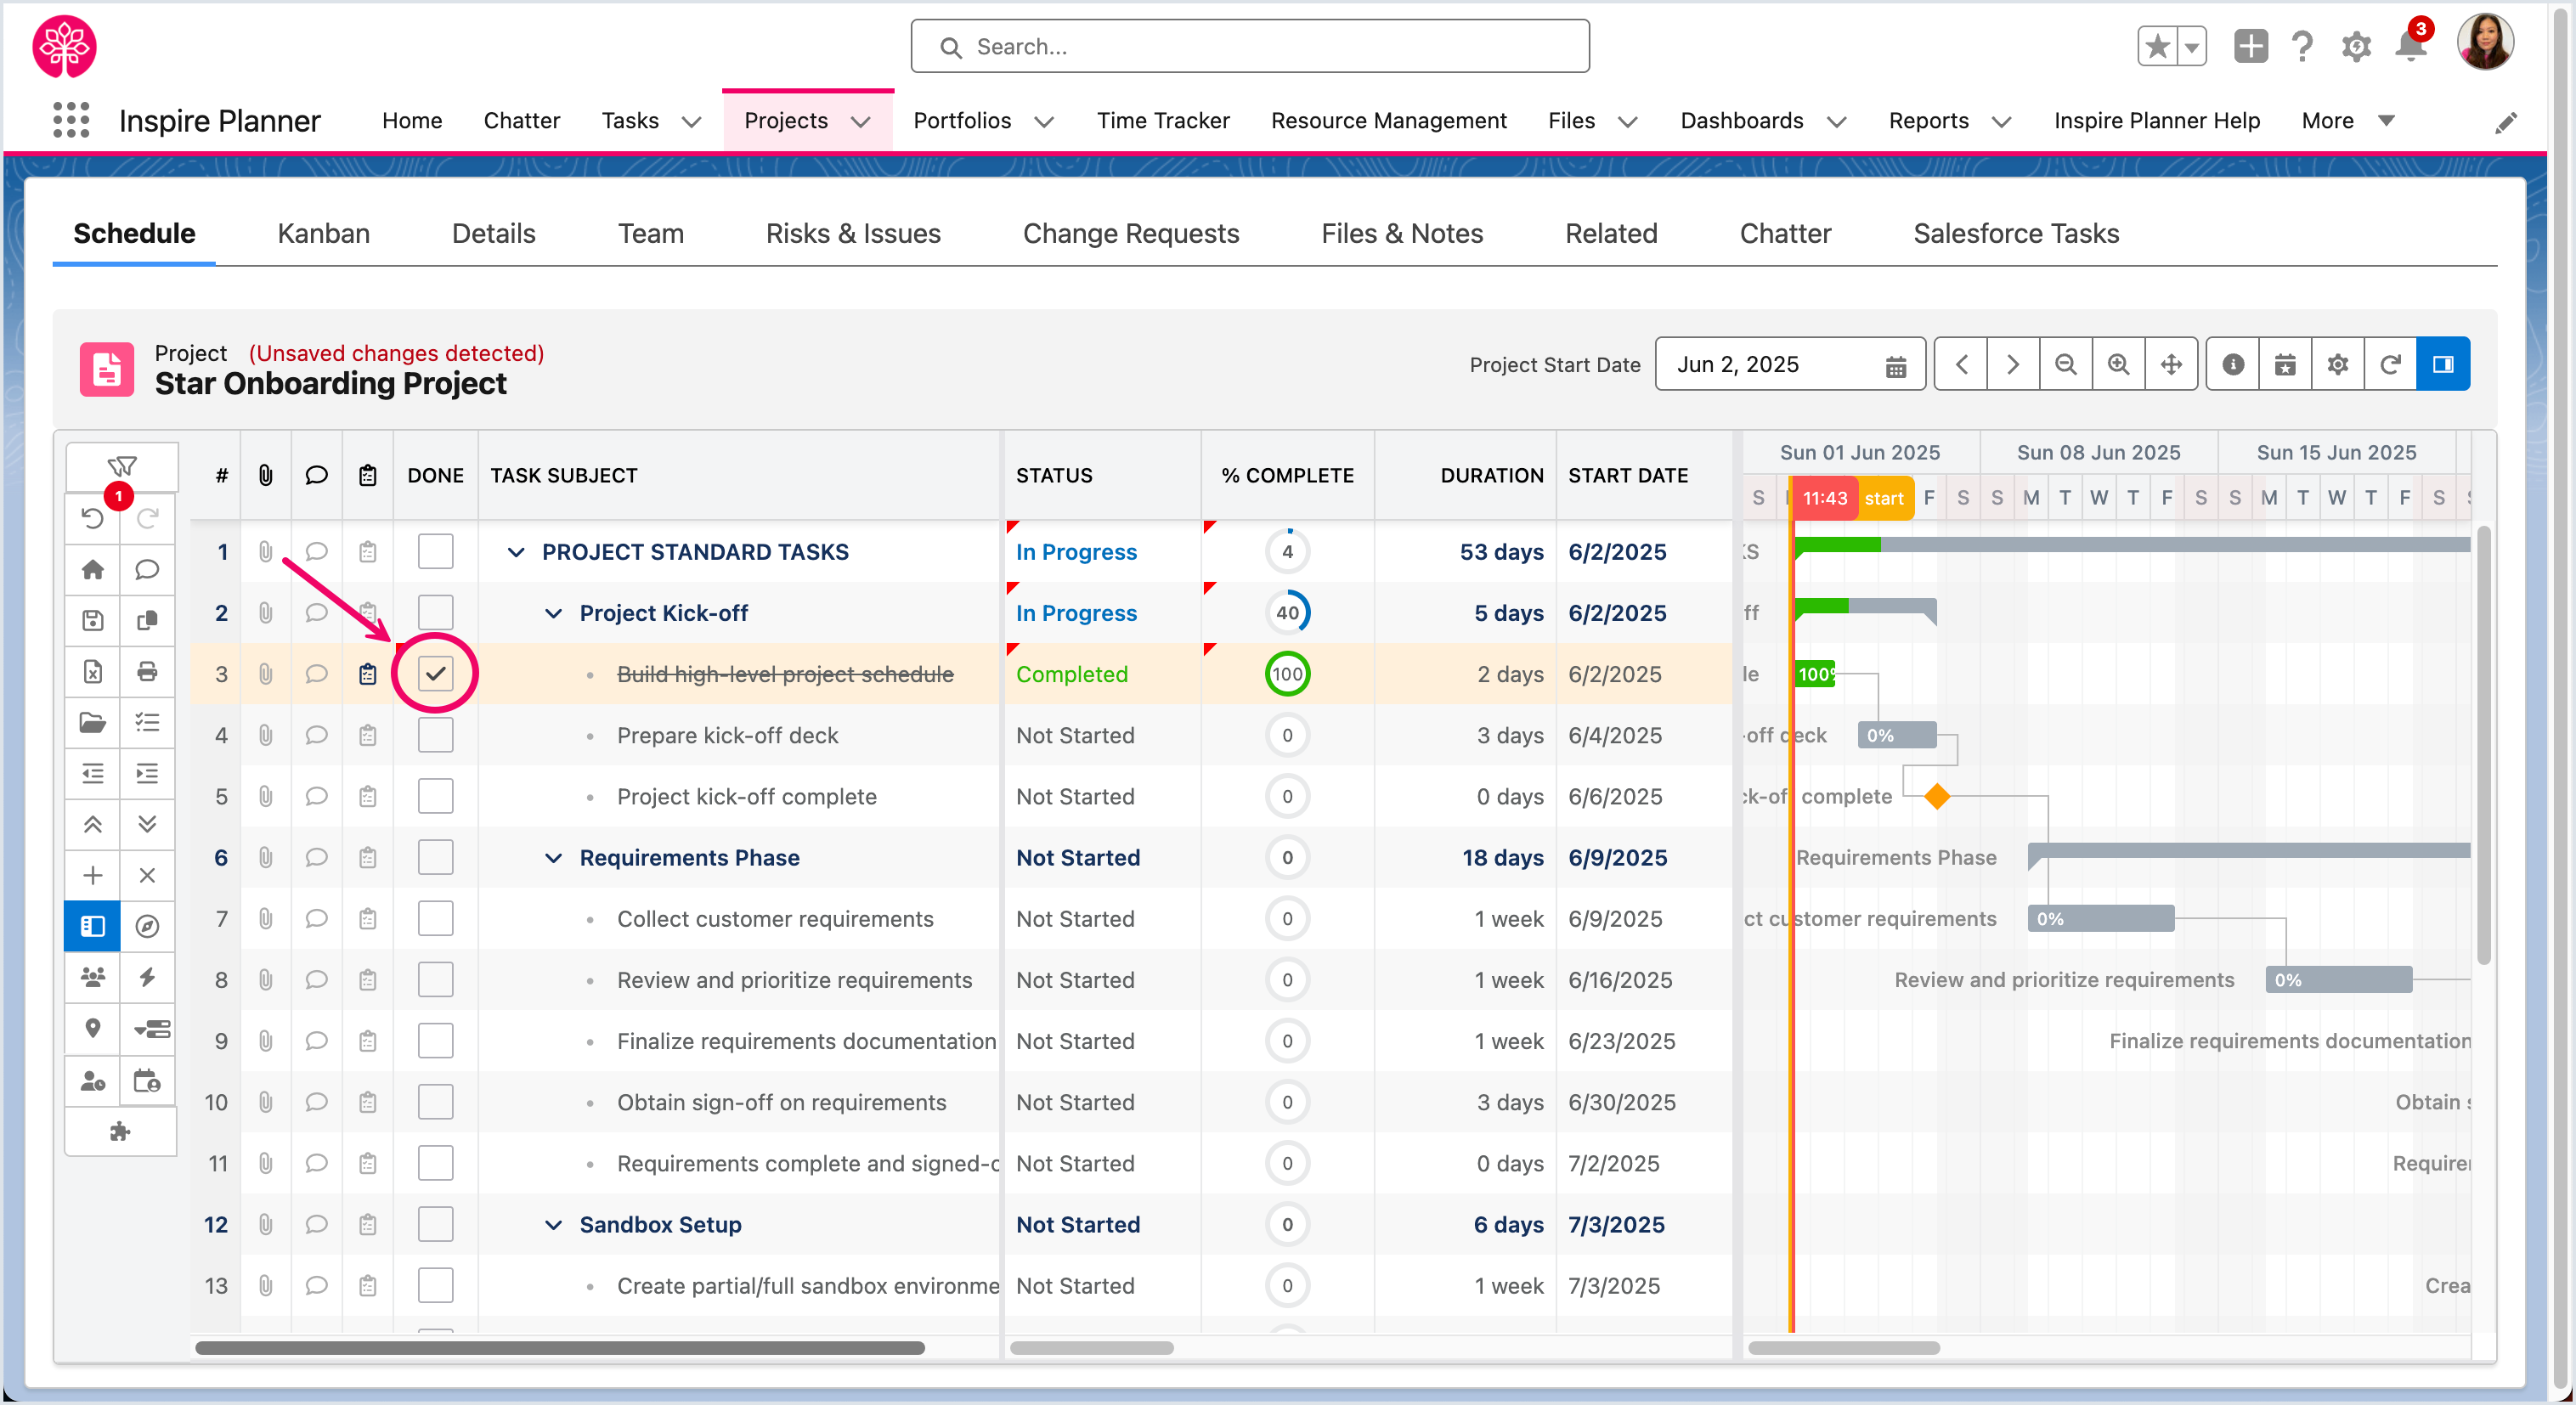
Task: Open the Tasks nav dropdown arrow
Action: pyautogui.click(x=691, y=121)
